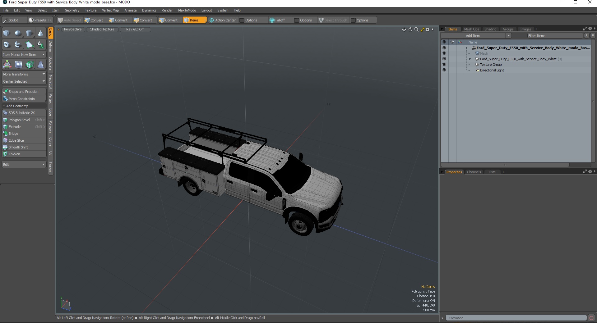Viewport: 597px width, 323px height.
Task: Click Snaps and Precision button
Action: pos(24,92)
